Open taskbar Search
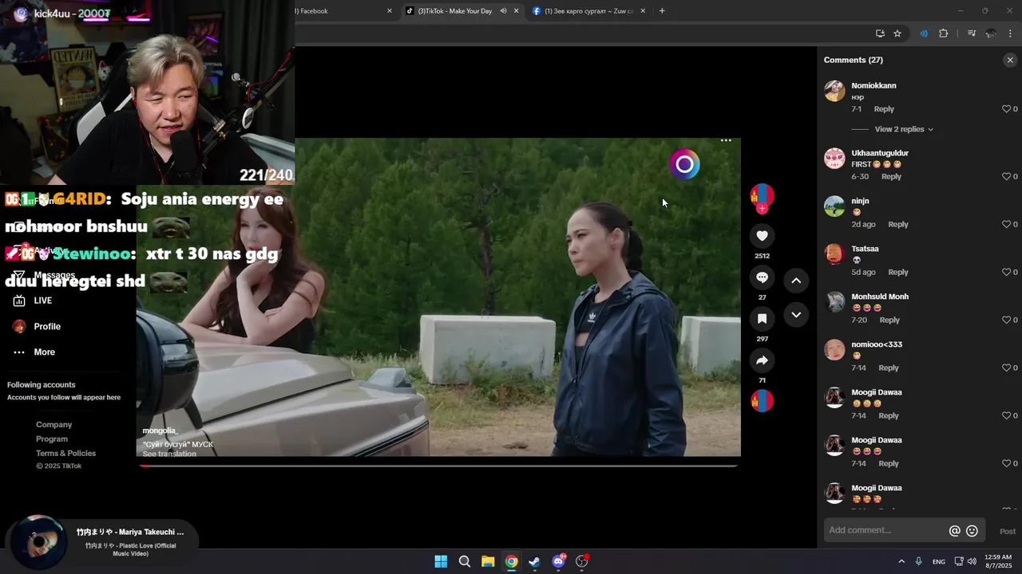The image size is (1022, 574). click(x=464, y=561)
